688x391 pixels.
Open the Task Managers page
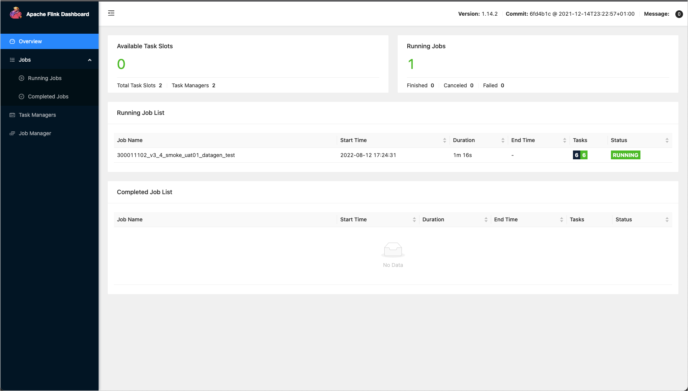pos(49,115)
